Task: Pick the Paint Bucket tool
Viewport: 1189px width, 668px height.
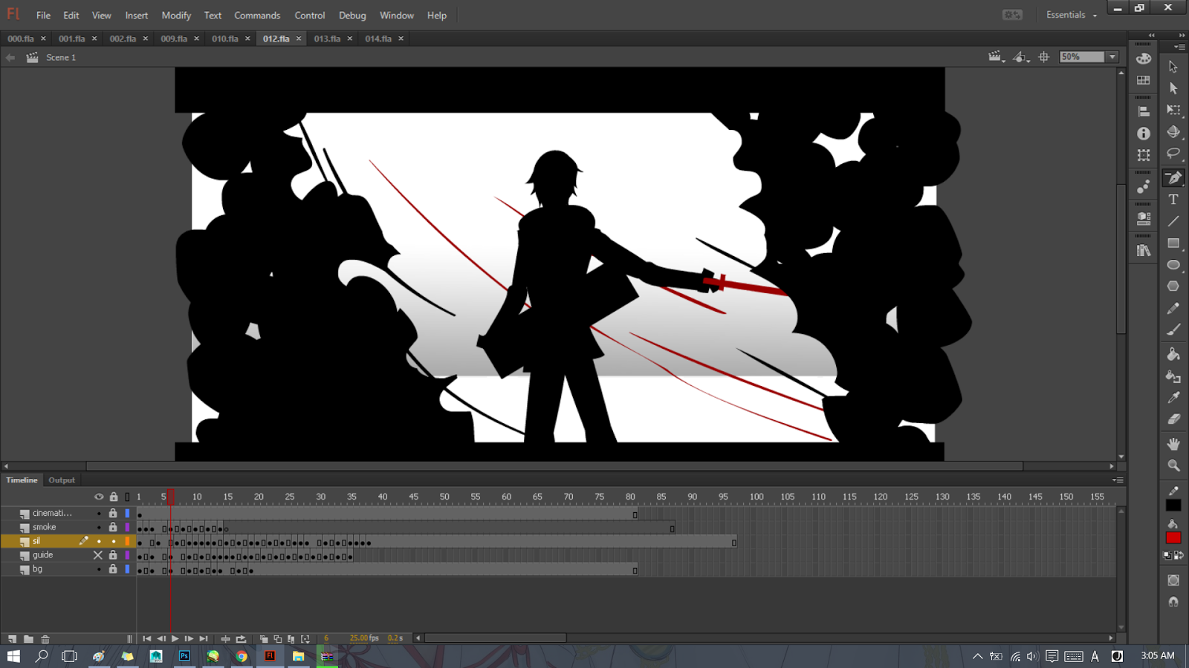Action: pyautogui.click(x=1174, y=355)
